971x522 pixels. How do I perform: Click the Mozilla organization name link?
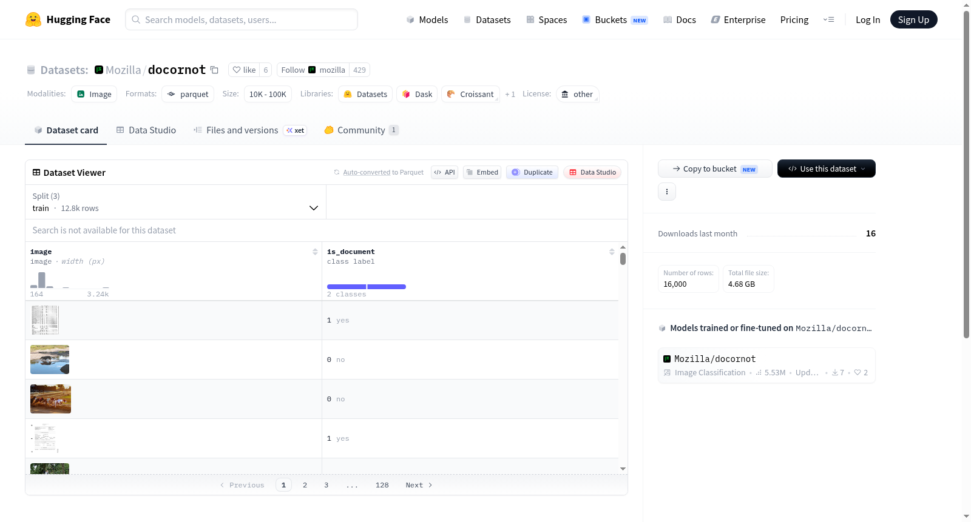tap(123, 70)
